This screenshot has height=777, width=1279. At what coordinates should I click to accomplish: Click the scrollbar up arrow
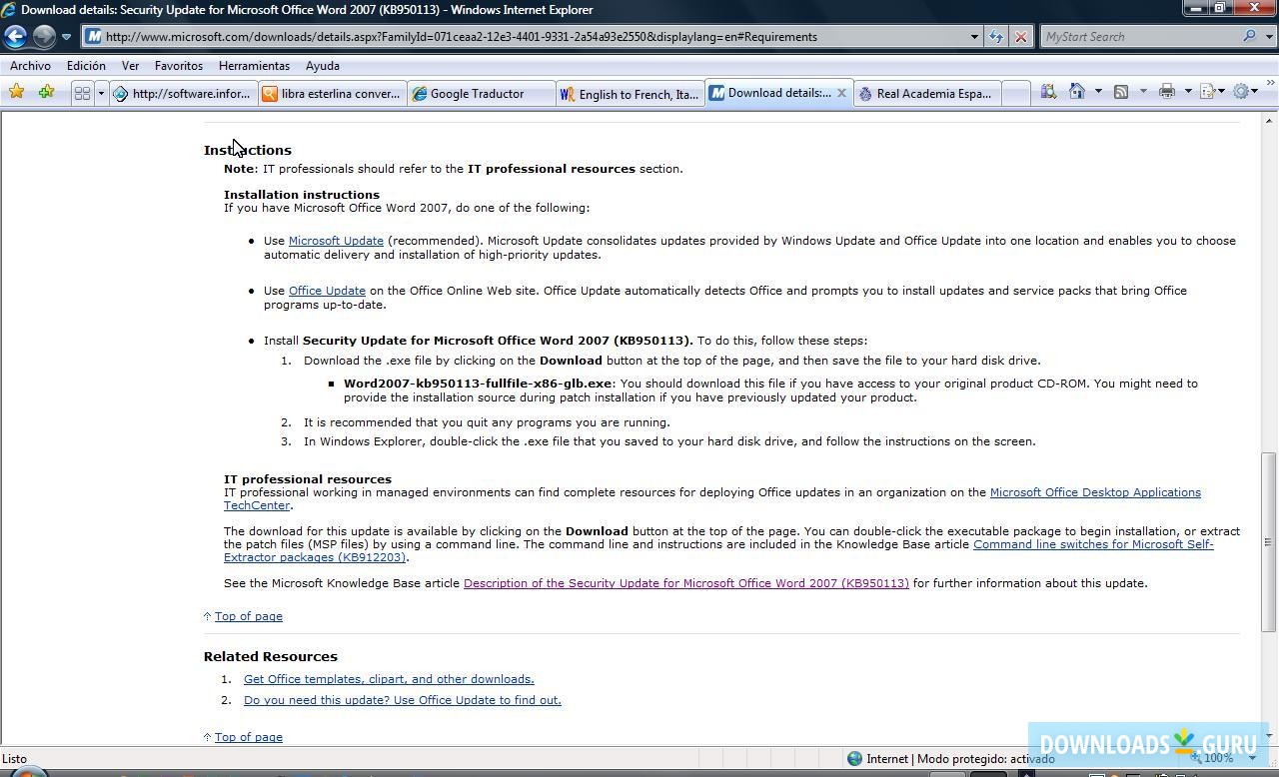pos(1268,122)
